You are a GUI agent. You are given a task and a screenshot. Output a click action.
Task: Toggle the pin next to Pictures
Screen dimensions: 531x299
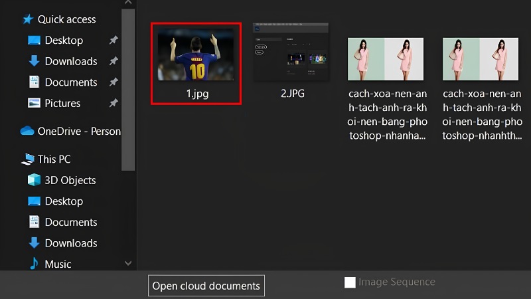pyautogui.click(x=114, y=103)
